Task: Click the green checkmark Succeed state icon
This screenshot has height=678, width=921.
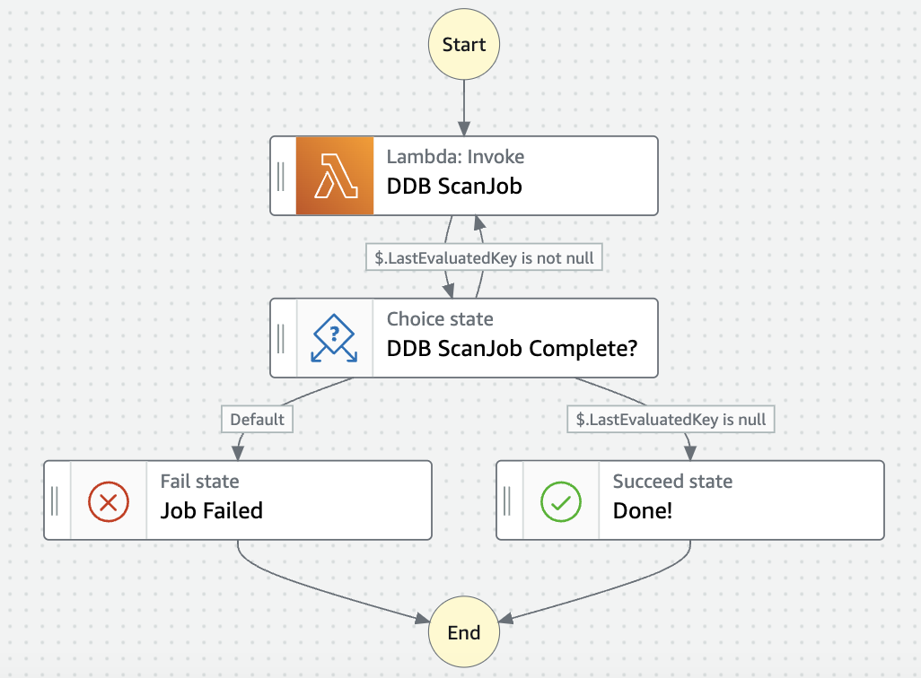Action: click(561, 502)
